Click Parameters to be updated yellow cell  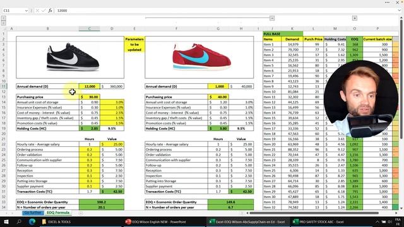click(x=134, y=44)
